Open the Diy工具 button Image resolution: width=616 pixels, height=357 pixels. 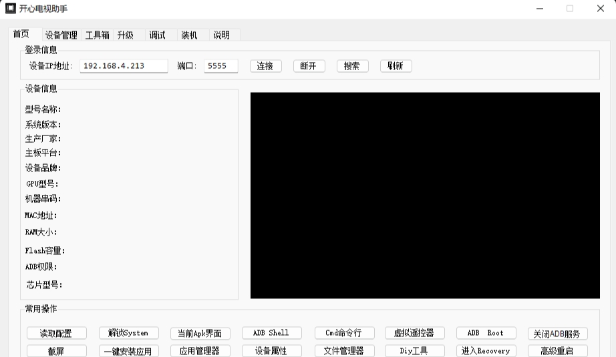[x=415, y=351]
